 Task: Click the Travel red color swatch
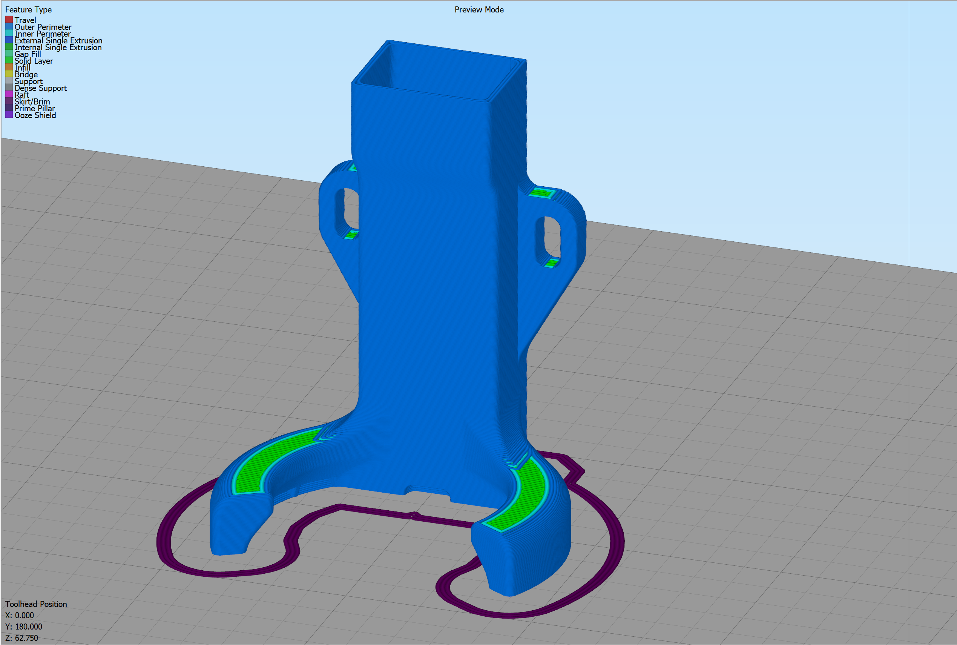click(x=9, y=20)
